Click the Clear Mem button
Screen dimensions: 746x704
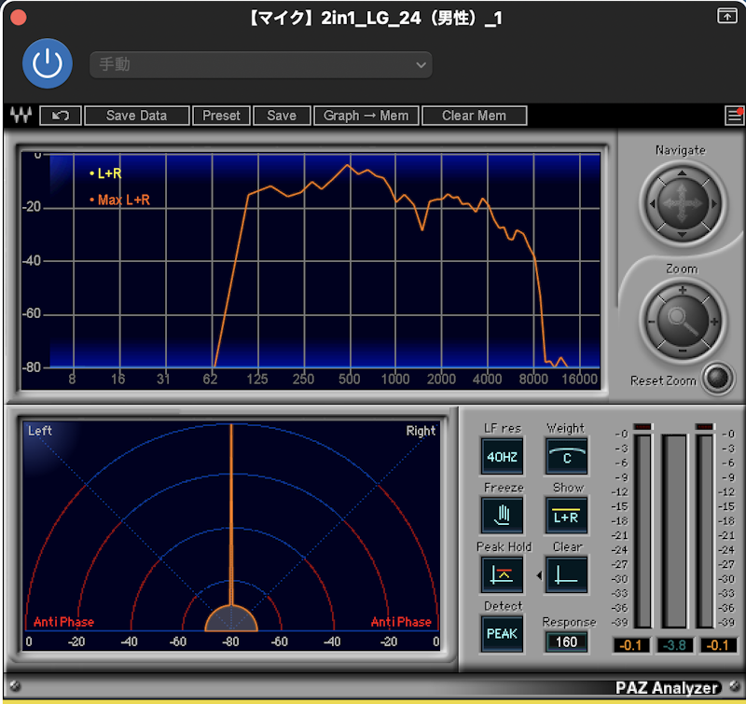474,116
